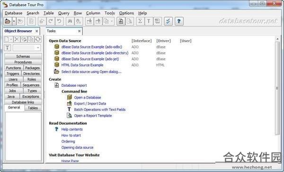The image size is (284, 172).
Task: Click the cube icon in Object Browser toolbar
Action: pos(24,39)
